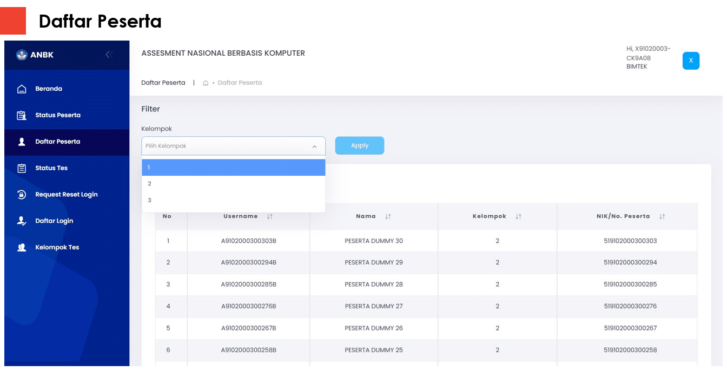The width and height of the screenshot is (727, 378).
Task: Sort table by Kelompok column arrows
Action: [x=518, y=216]
